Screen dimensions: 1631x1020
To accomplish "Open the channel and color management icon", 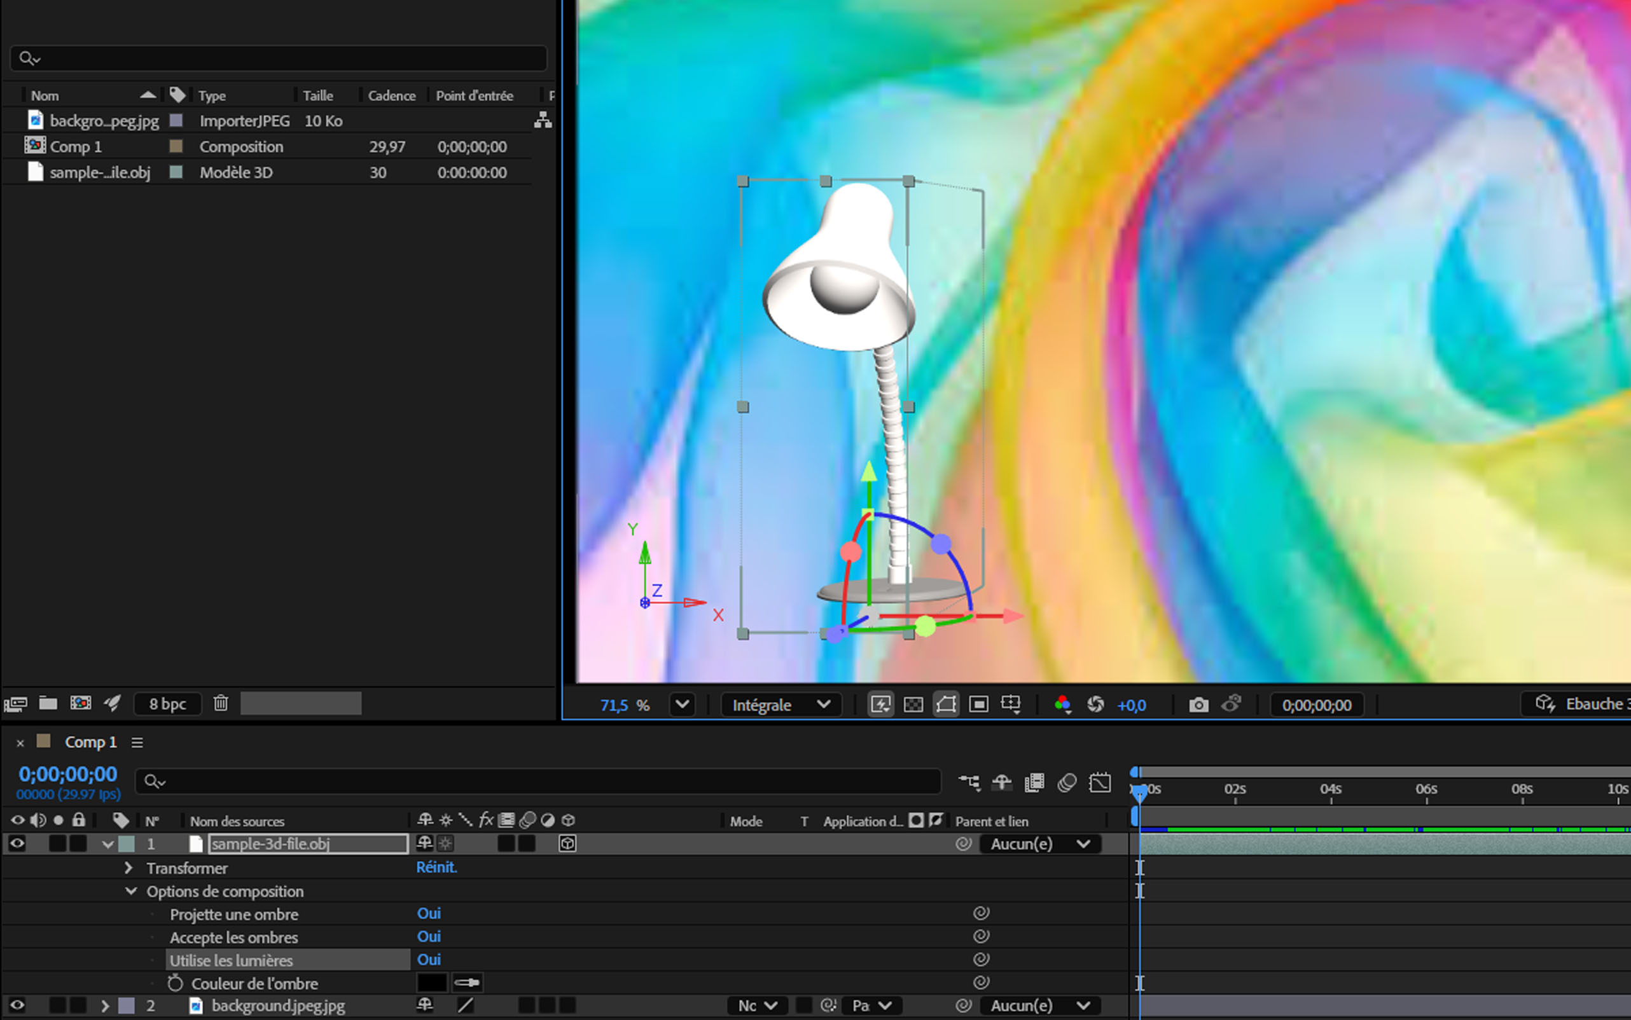I will pos(1062,705).
